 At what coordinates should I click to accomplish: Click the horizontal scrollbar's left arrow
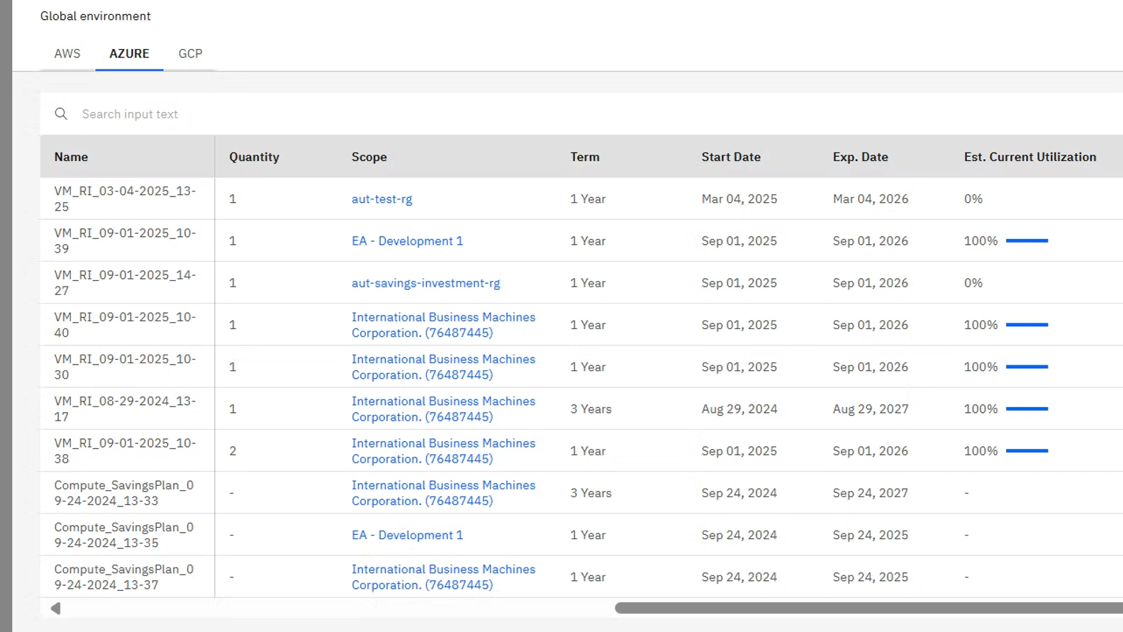[55, 609]
